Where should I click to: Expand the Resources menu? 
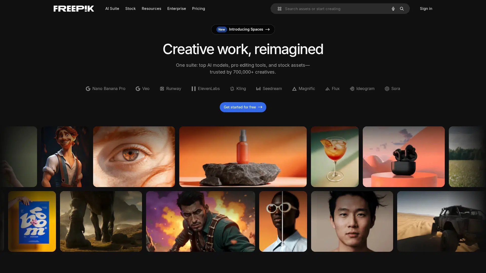tap(151, 9)
